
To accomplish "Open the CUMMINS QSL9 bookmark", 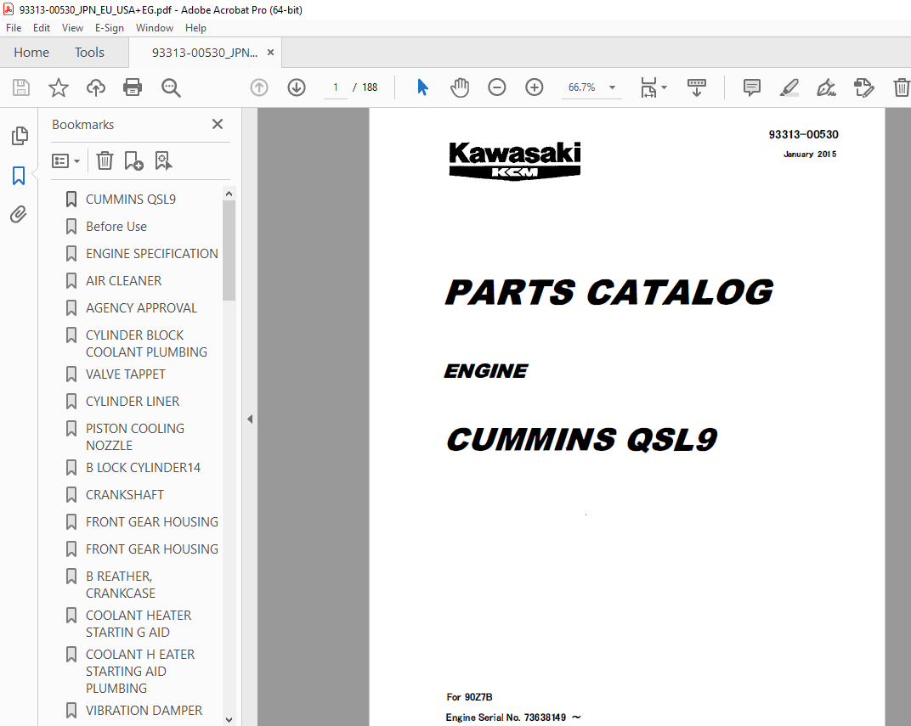I will (x=131, y=199).
